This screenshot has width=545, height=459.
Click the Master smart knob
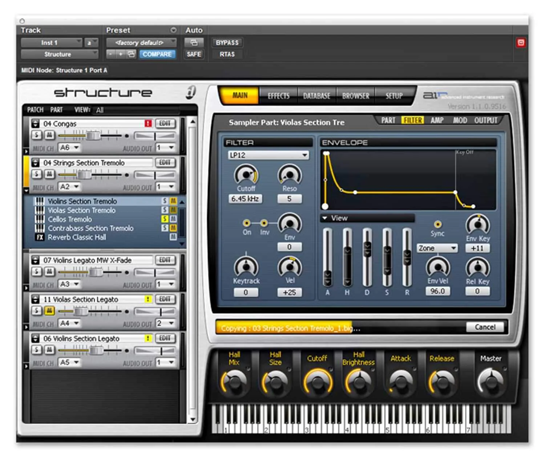pyautogui.click(x=491, y=382)
